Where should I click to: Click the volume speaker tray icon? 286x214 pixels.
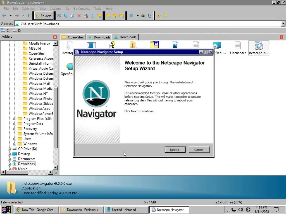pyautogui.click(x=240, y=210)
